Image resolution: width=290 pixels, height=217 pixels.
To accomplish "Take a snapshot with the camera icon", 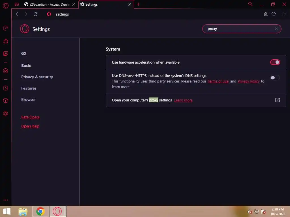I will [266, 14].
